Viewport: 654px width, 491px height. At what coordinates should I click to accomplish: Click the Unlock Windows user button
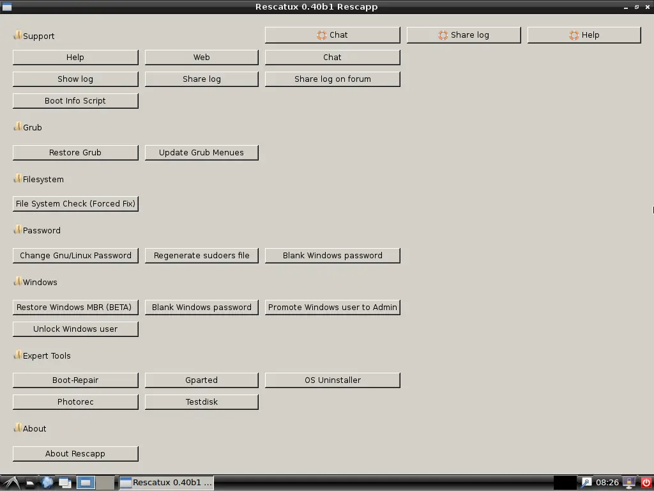75,329
